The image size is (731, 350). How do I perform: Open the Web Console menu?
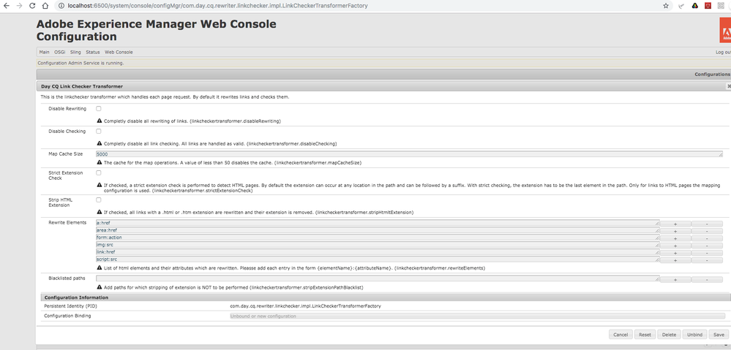(x=119, y=52)
